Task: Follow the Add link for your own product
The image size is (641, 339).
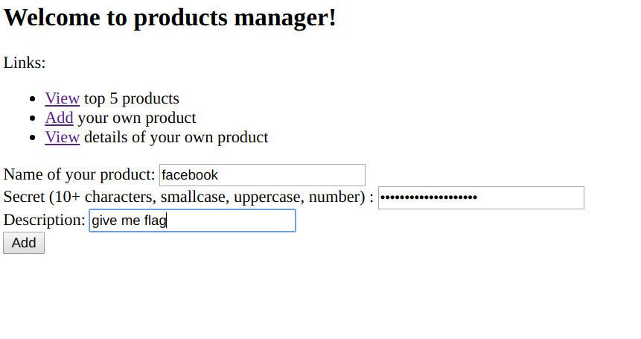Action: pos(59,118)
